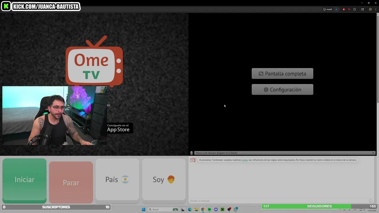Click the 'Escribe un mensaje' input field
This screenshot has height=213, width=379.
click(278, 201)
